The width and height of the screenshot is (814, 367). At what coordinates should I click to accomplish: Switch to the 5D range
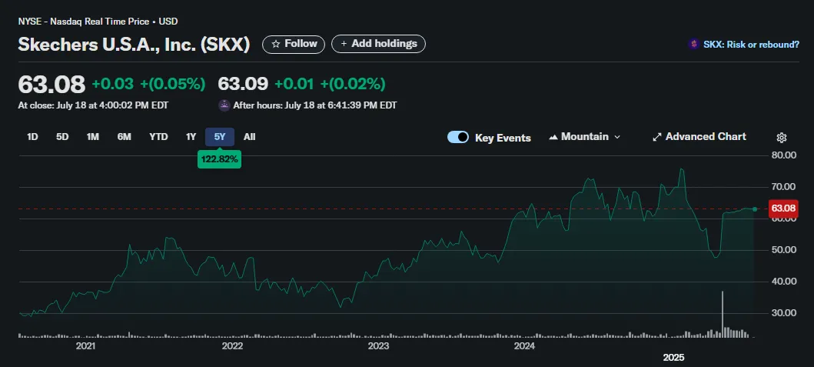coord(62,137)
